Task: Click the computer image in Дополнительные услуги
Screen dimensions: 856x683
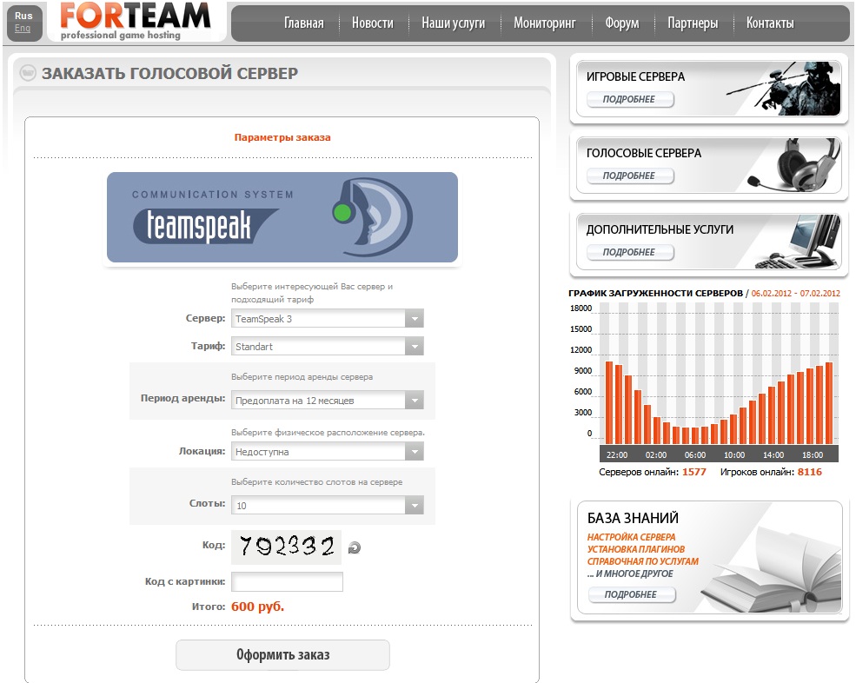Action: (x=800, y=241)
